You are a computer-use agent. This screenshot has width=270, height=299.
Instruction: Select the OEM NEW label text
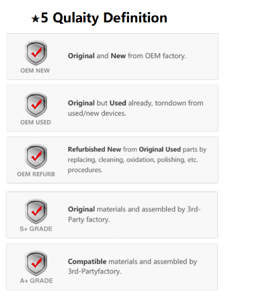pyautogui.click(x=35, y=71)
